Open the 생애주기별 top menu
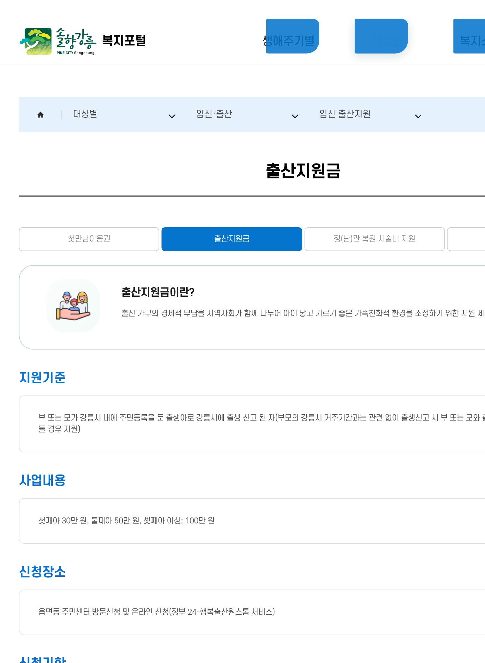Viewport: 485px width, 663px height. [289, 40]
